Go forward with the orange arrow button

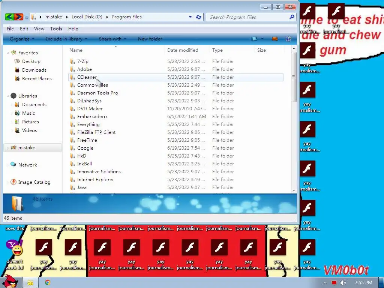pos(19,16)
